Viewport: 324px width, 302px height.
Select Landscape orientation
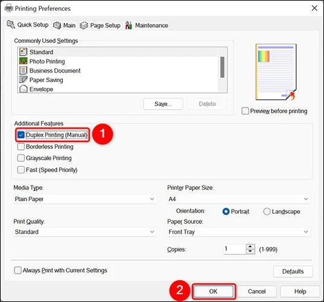267,211
